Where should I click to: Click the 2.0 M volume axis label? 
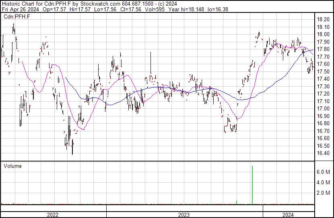click(324, 193)
